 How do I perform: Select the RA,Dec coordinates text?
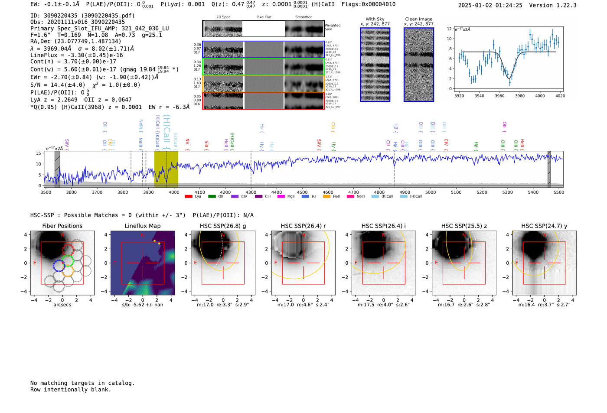coord(76,42)
